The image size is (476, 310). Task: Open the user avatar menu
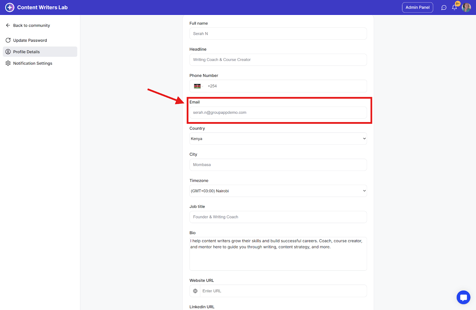(x=466, y=7)
